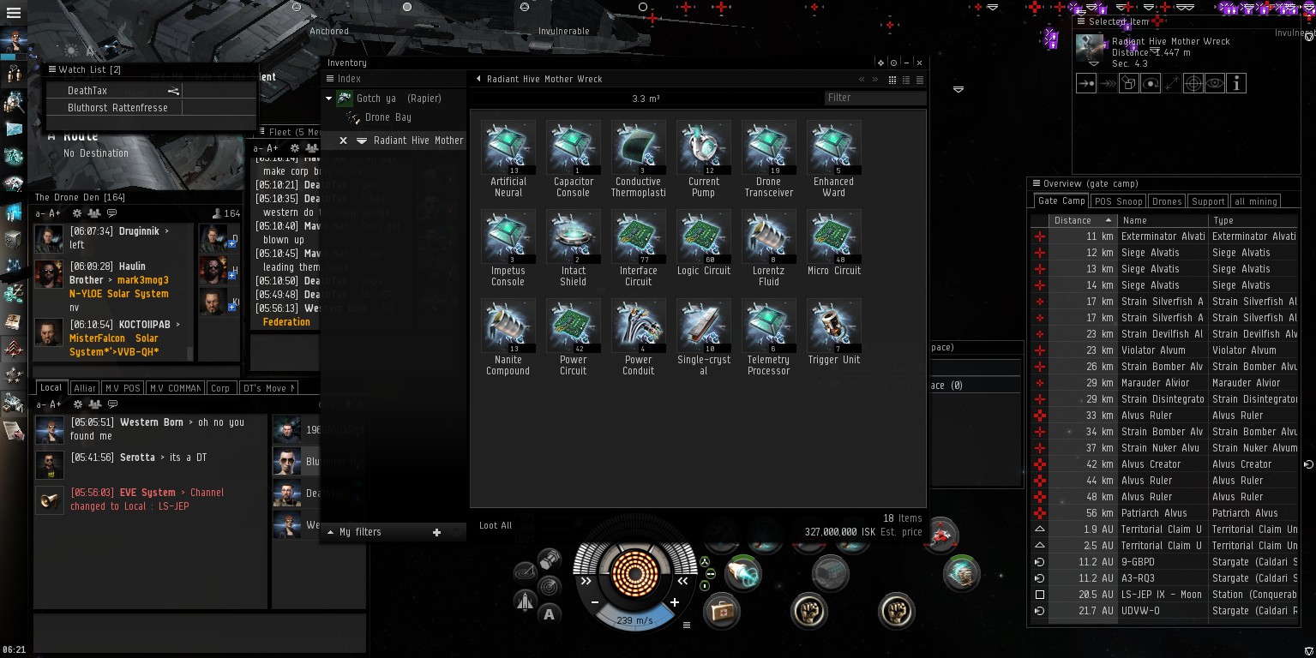
Task: Toggle the medical kit repair module
Action: tap(722, 611)
